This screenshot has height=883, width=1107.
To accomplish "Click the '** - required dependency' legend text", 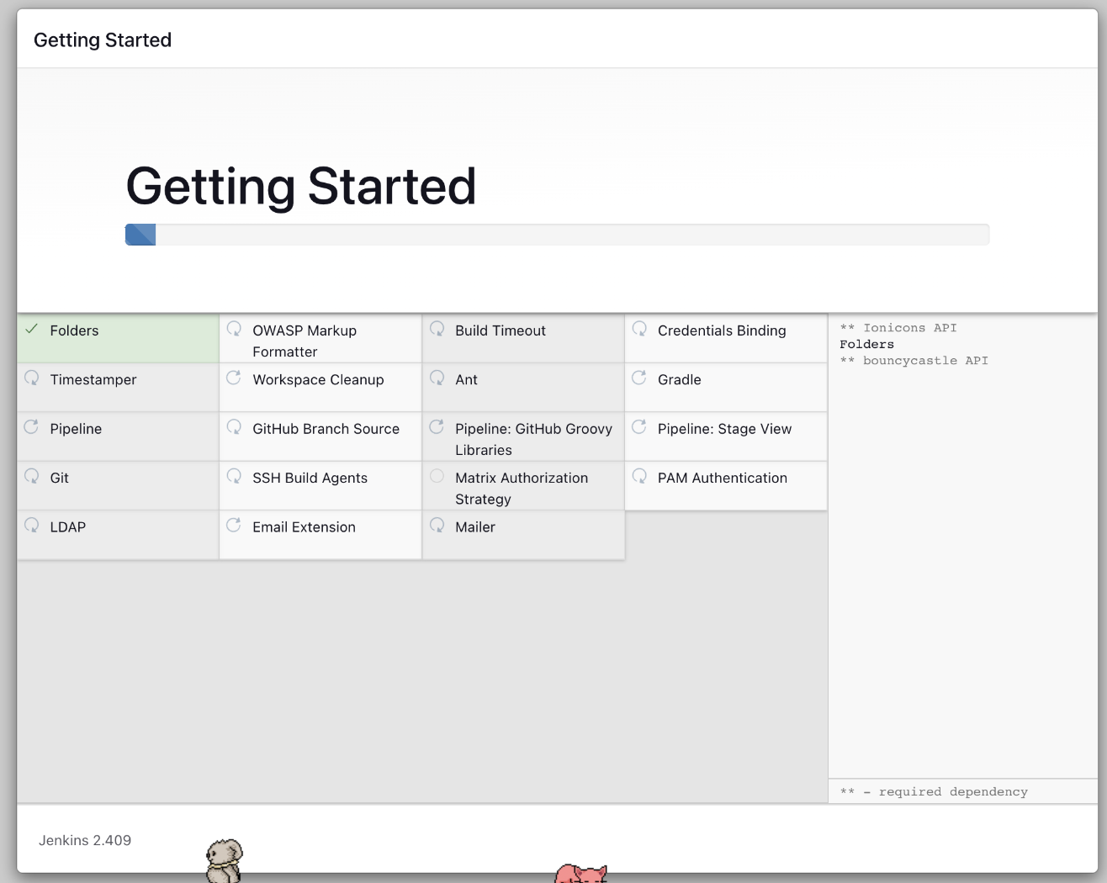I will pyautogui.click(x=934, y=791).
